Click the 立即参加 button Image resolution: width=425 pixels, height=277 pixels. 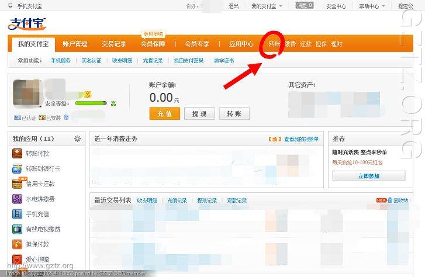click(x=369, y=176)
